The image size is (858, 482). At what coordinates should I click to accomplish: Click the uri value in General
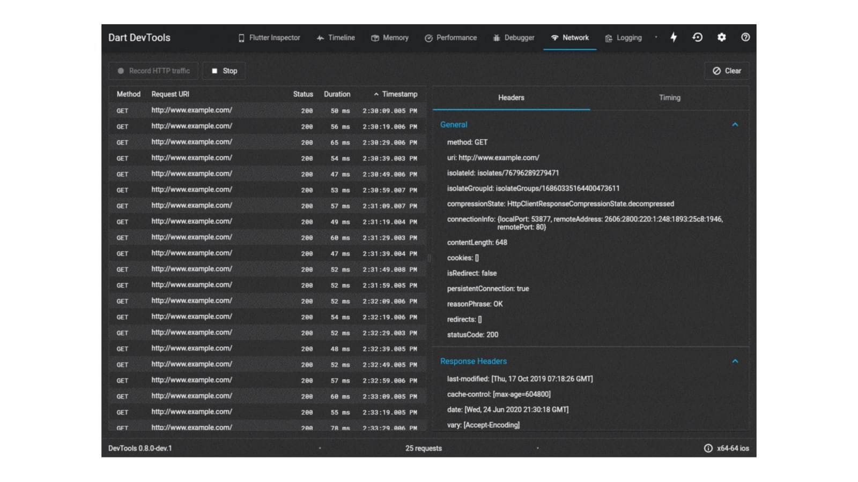499,158
